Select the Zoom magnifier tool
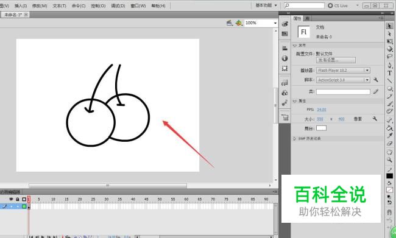Screen dimensions: 396x238 389,159
